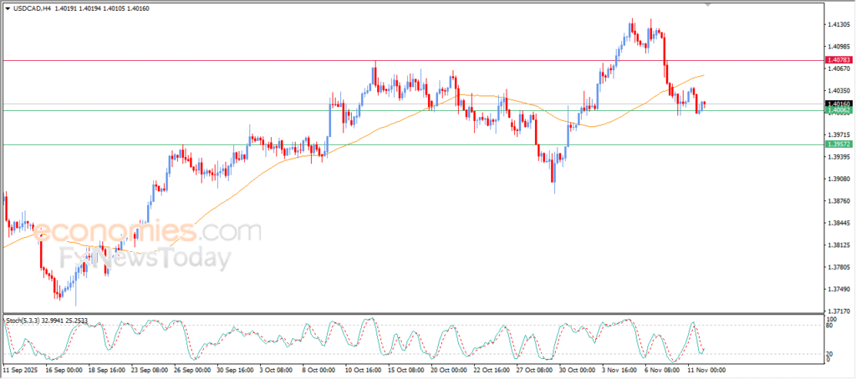Click the small arrow before USDCAD,H4 title
This screenshot has height=379, width=856.
coord(7,8)
